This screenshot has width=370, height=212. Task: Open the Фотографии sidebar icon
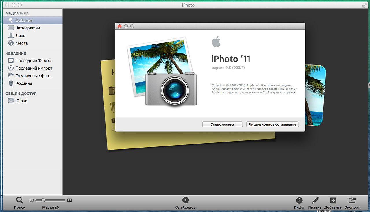(x=11, y=28)
